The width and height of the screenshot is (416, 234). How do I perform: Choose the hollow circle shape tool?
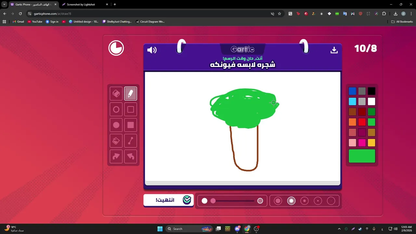tap(116, 110)
